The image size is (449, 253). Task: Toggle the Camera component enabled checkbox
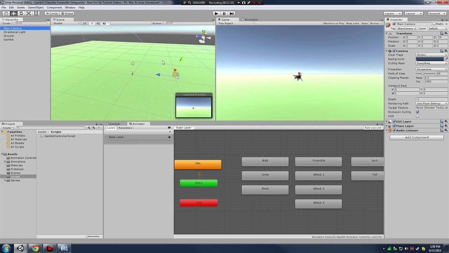click(x=394, y=51)
